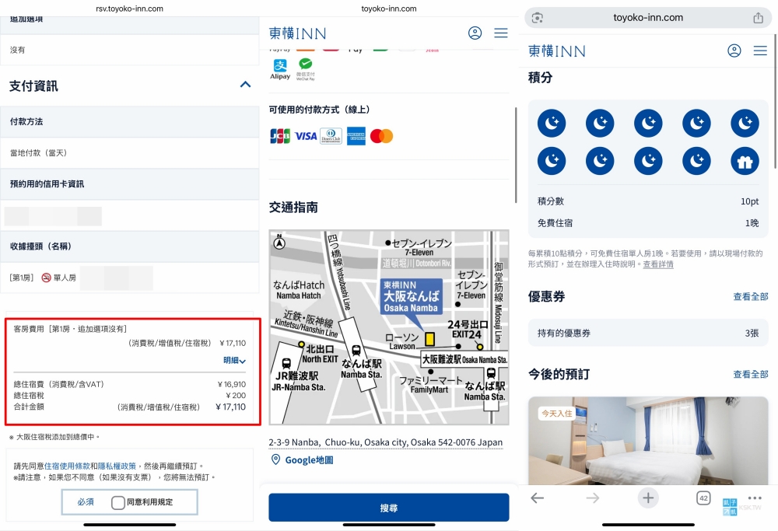Open the Google地圖 link

click(309, 460)
